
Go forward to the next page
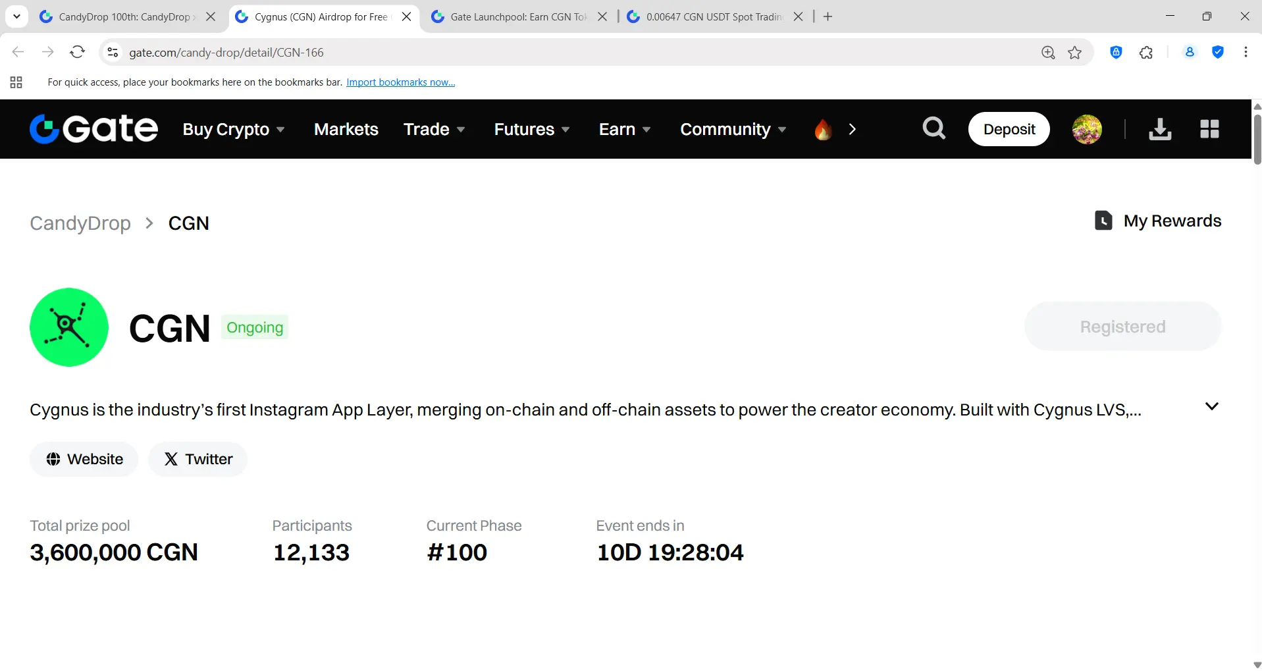coord(47,52)
